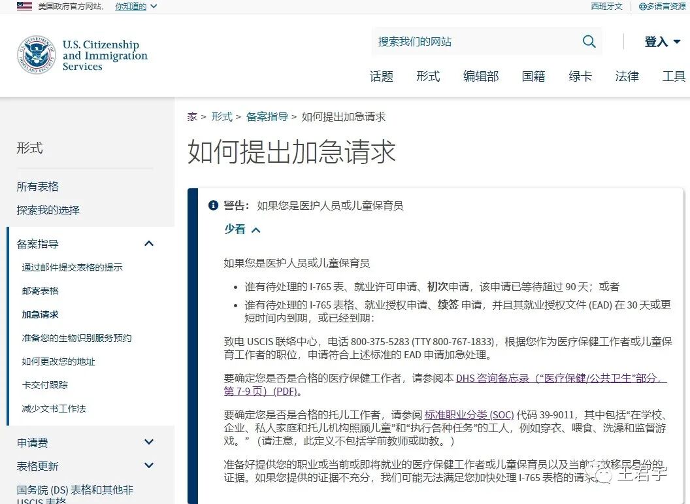Open the 登入 dropdown menu
The width and height of the screenshot is (690, 504).
pyautogui.click(x=663, y=41)
